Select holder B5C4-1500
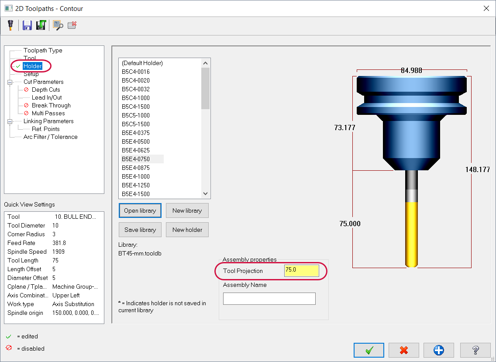This screenshot has width=496, height=362. click(136, 107)
